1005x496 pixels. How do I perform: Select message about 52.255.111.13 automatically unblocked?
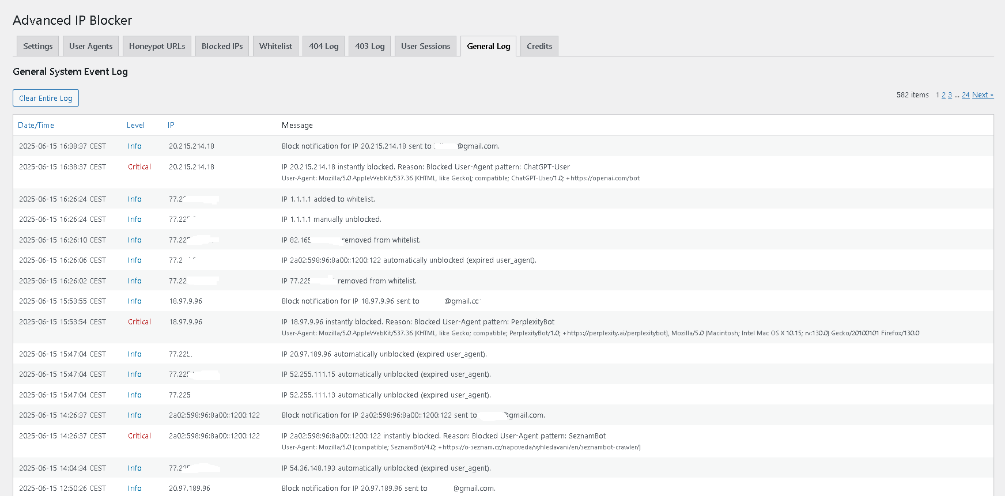point(386,395)
